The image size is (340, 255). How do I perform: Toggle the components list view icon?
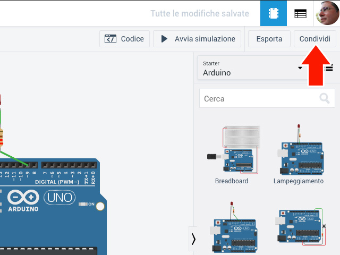329,68
